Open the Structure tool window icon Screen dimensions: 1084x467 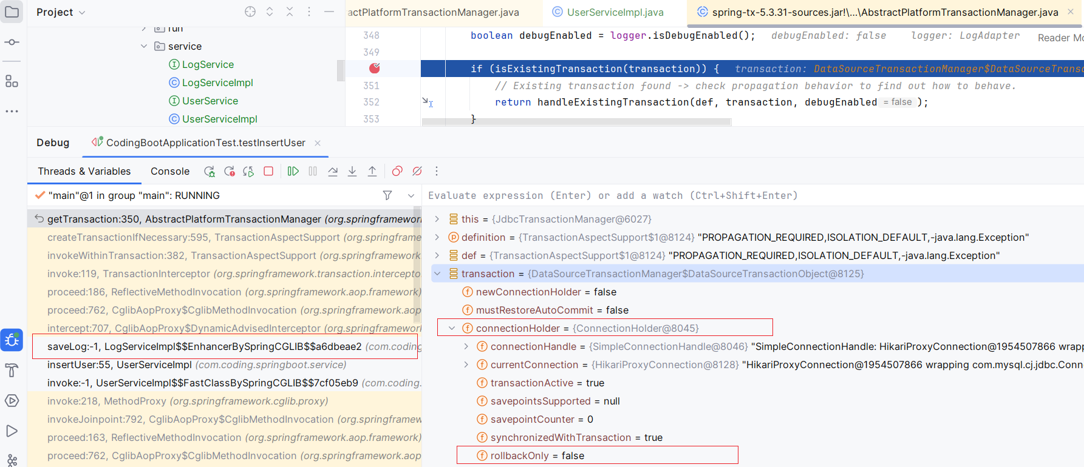(x=12, y=81)
